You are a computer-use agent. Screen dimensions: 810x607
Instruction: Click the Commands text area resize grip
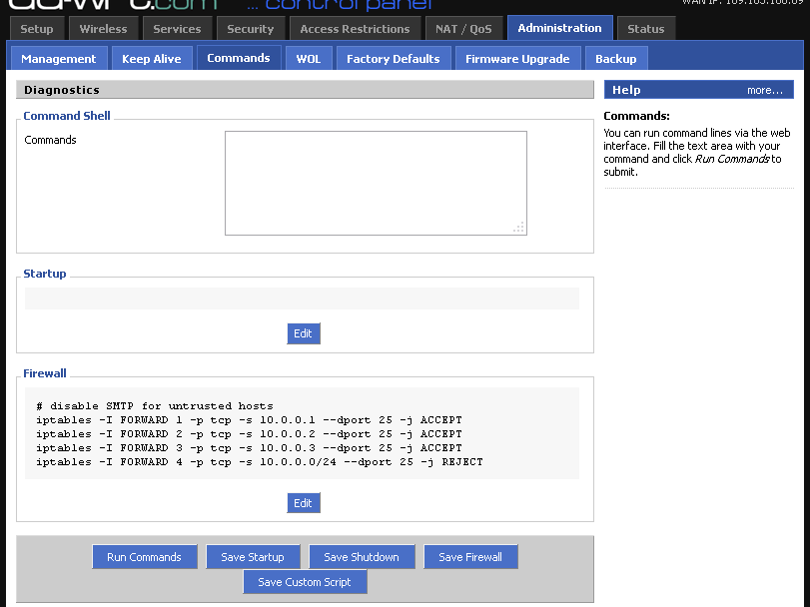(x=519, y=228)
